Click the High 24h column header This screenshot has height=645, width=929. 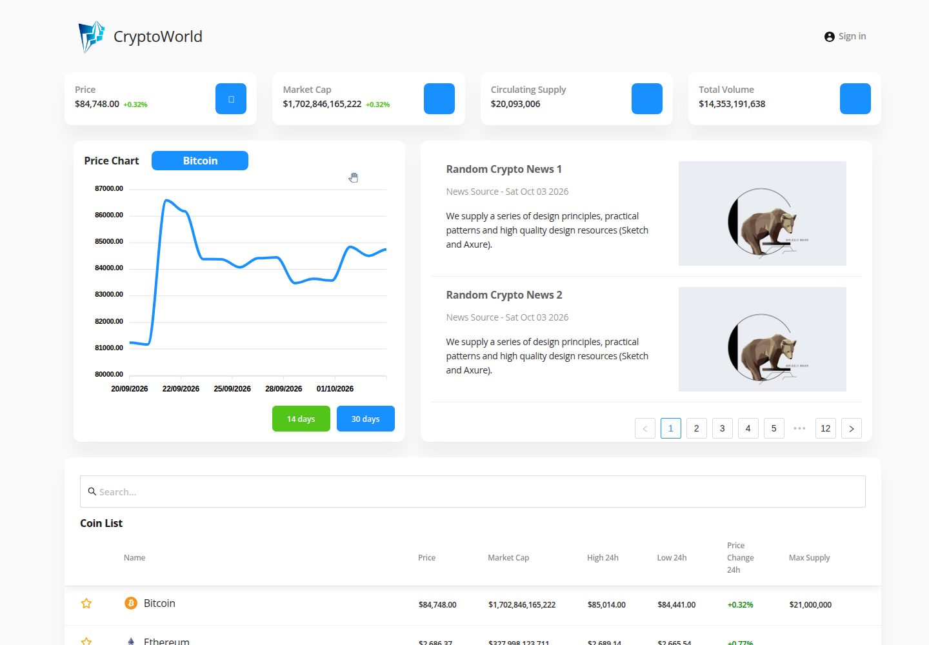point(603,557)
